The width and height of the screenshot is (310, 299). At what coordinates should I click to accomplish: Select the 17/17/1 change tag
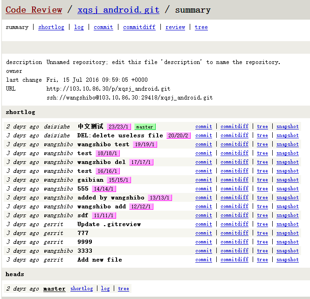tap(141, 162)
